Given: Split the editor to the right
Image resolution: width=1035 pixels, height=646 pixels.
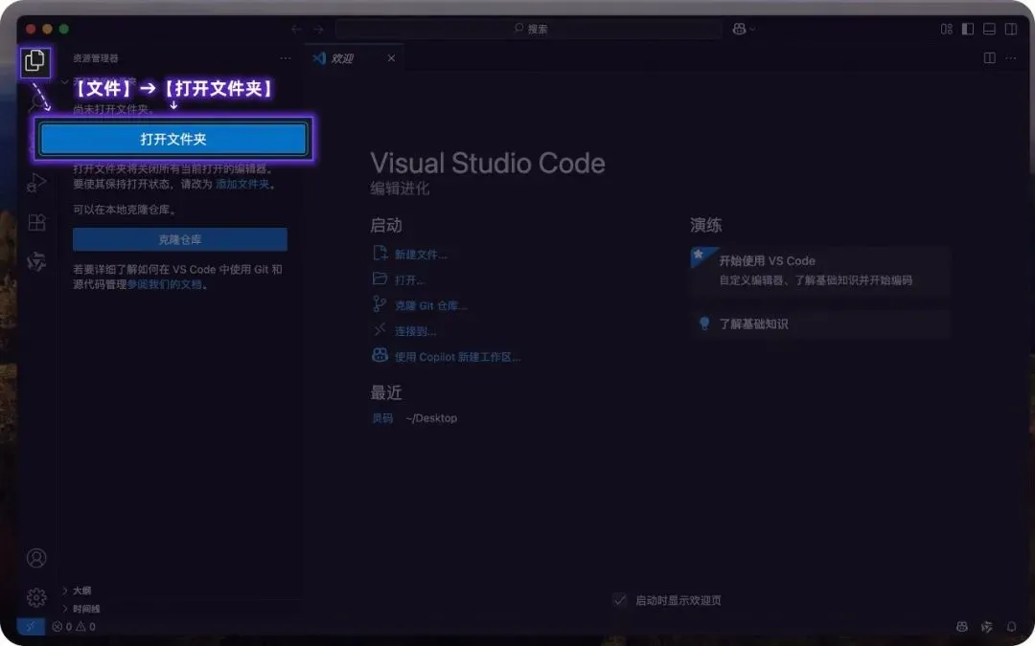Looking at the screenshot, I should [x=989, y=58].
